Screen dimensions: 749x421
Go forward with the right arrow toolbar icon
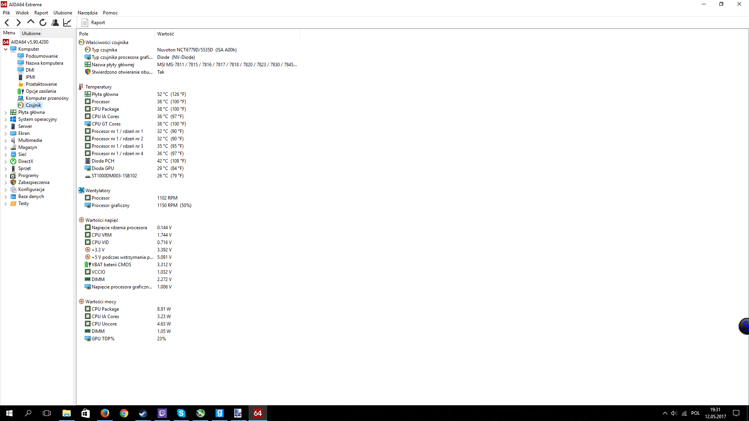(18, 23)
